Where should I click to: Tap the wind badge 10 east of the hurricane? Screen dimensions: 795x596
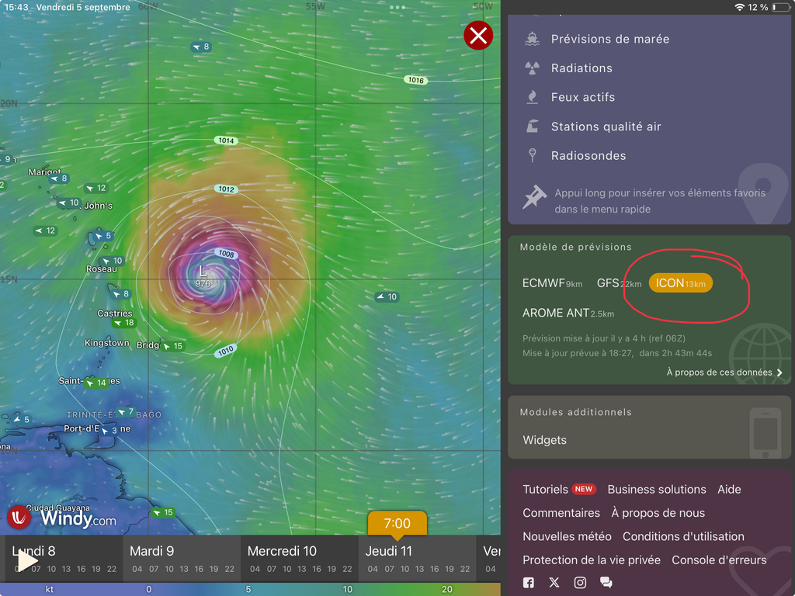pyautogui.click(x=387, y=297)
